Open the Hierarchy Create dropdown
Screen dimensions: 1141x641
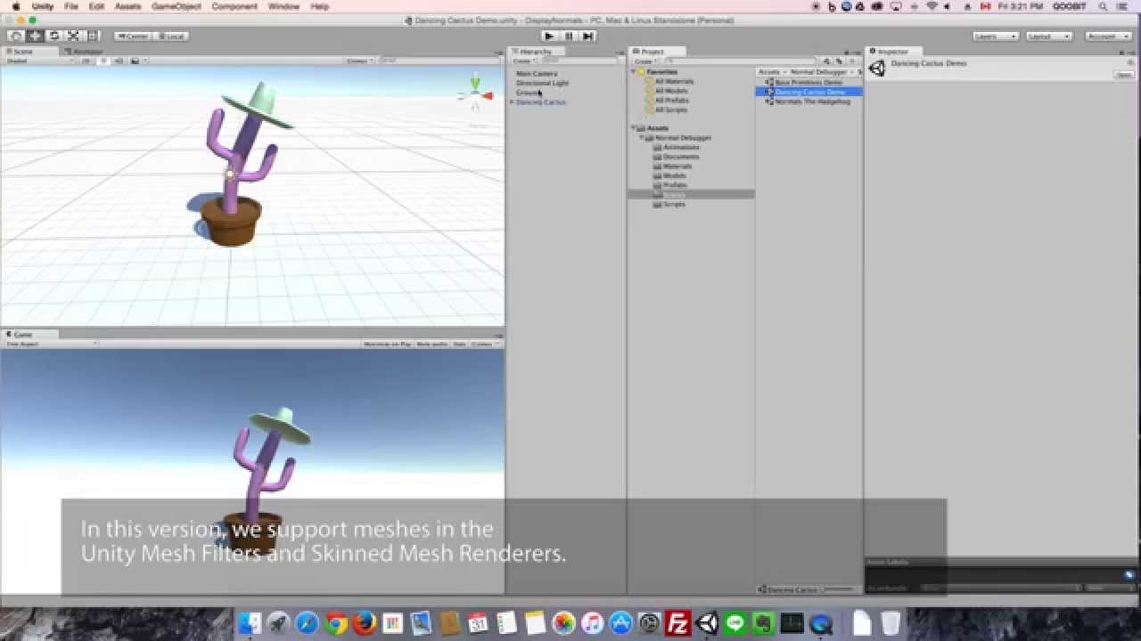point(523,61)
